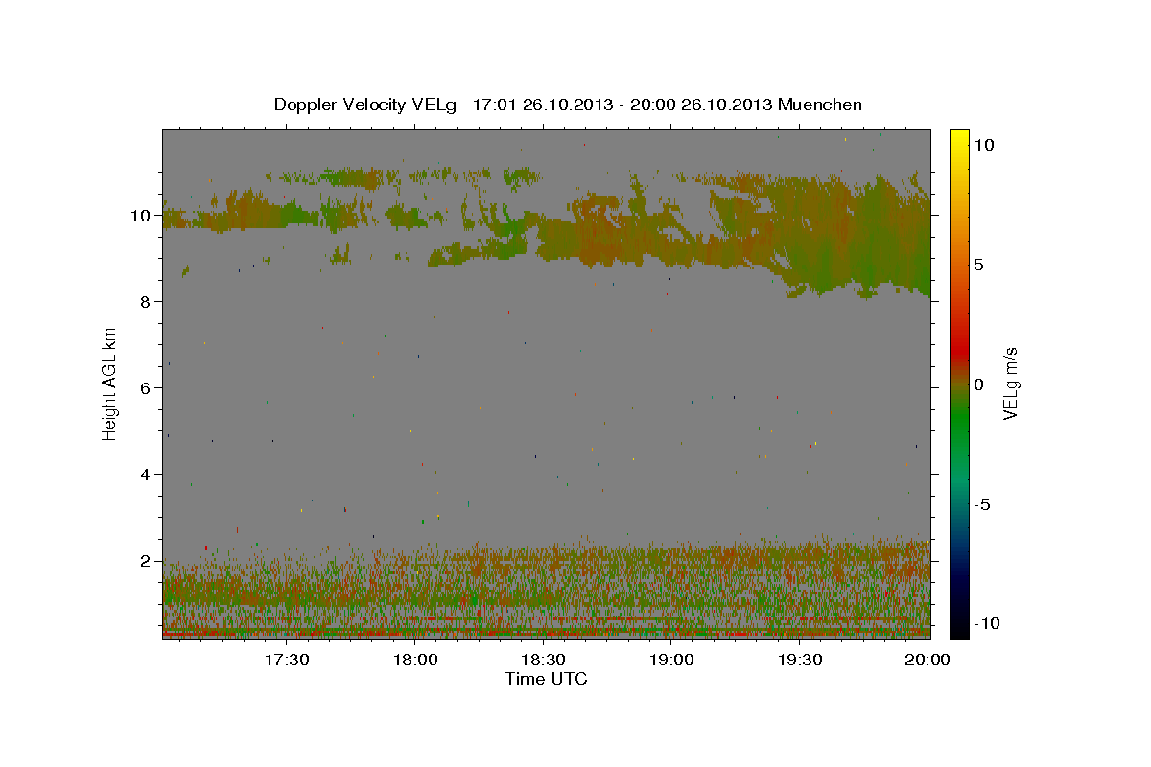Click the VELg m/s colorbar label
The image size is (1151, 767).
[x=1009, y=383]
